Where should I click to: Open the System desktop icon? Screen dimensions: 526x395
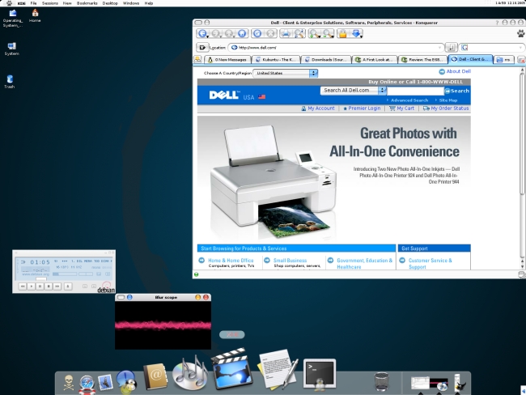point(12,49)
